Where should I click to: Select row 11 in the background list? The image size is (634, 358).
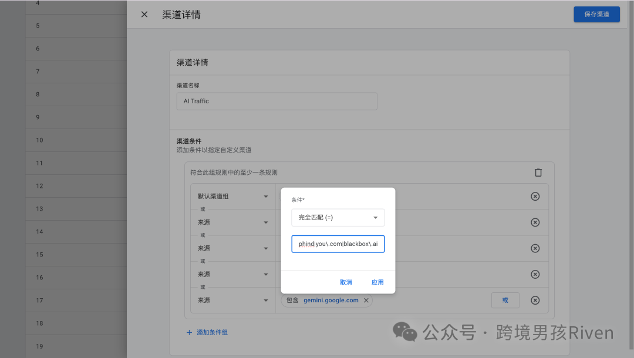[76, 163]
